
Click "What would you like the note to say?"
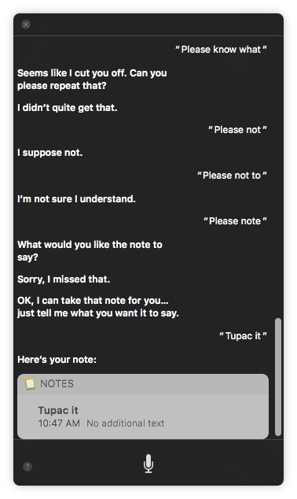coord(90,251)
